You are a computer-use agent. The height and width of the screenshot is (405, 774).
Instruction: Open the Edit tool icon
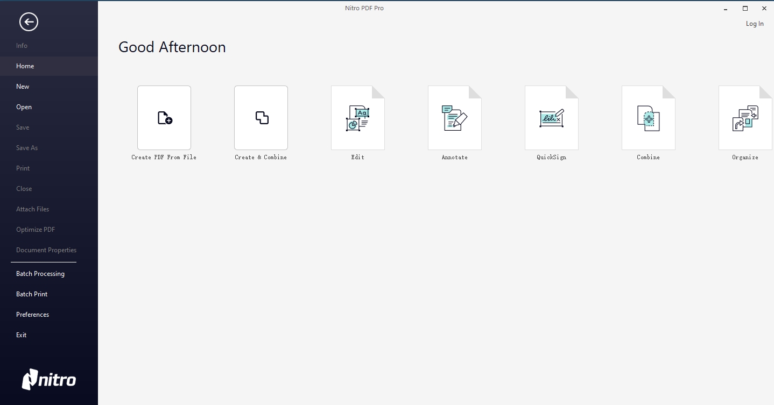point(358,118)
